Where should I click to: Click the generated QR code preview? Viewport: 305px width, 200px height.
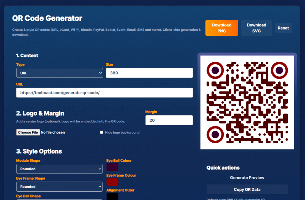point(247,102)
